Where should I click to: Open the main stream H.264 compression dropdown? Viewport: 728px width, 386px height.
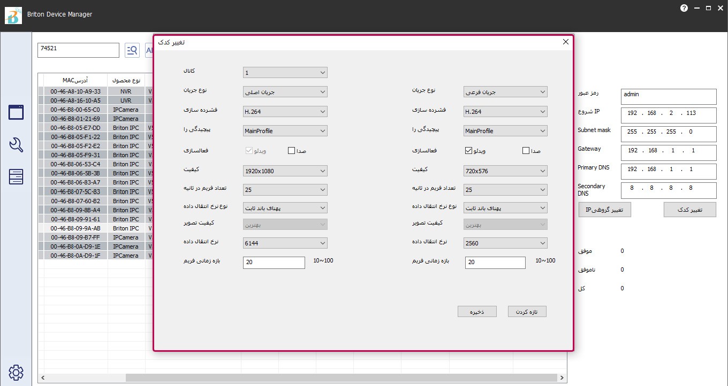click(285, 112)
